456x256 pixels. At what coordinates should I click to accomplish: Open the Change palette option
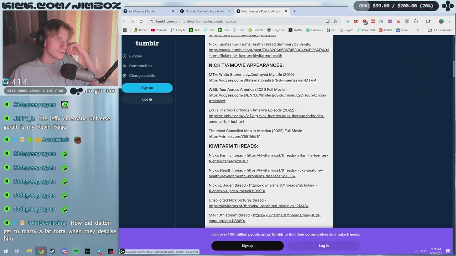[x=142, y=75]
